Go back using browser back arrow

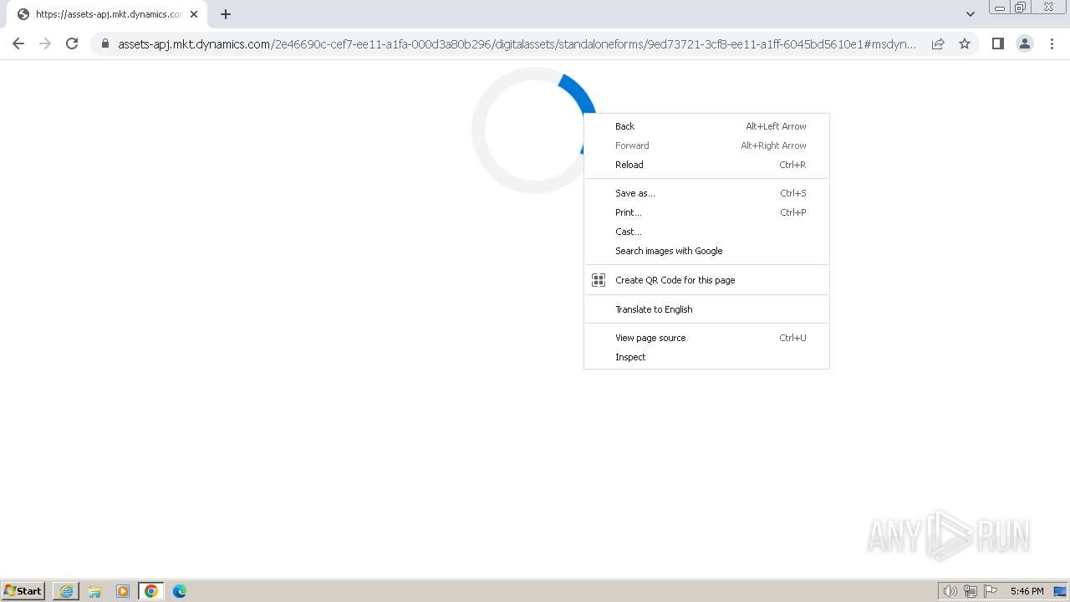pyautogui.click(x=18, y=43)
